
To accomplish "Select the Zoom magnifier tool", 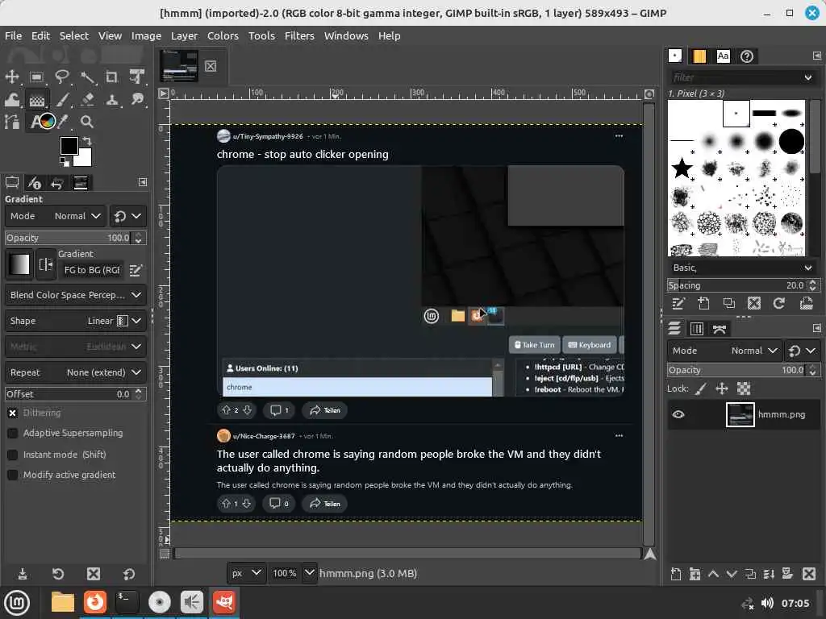I will 87,123.
